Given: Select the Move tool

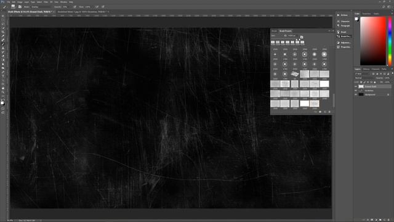Looking at the screenshot, I should pos(3,16).
